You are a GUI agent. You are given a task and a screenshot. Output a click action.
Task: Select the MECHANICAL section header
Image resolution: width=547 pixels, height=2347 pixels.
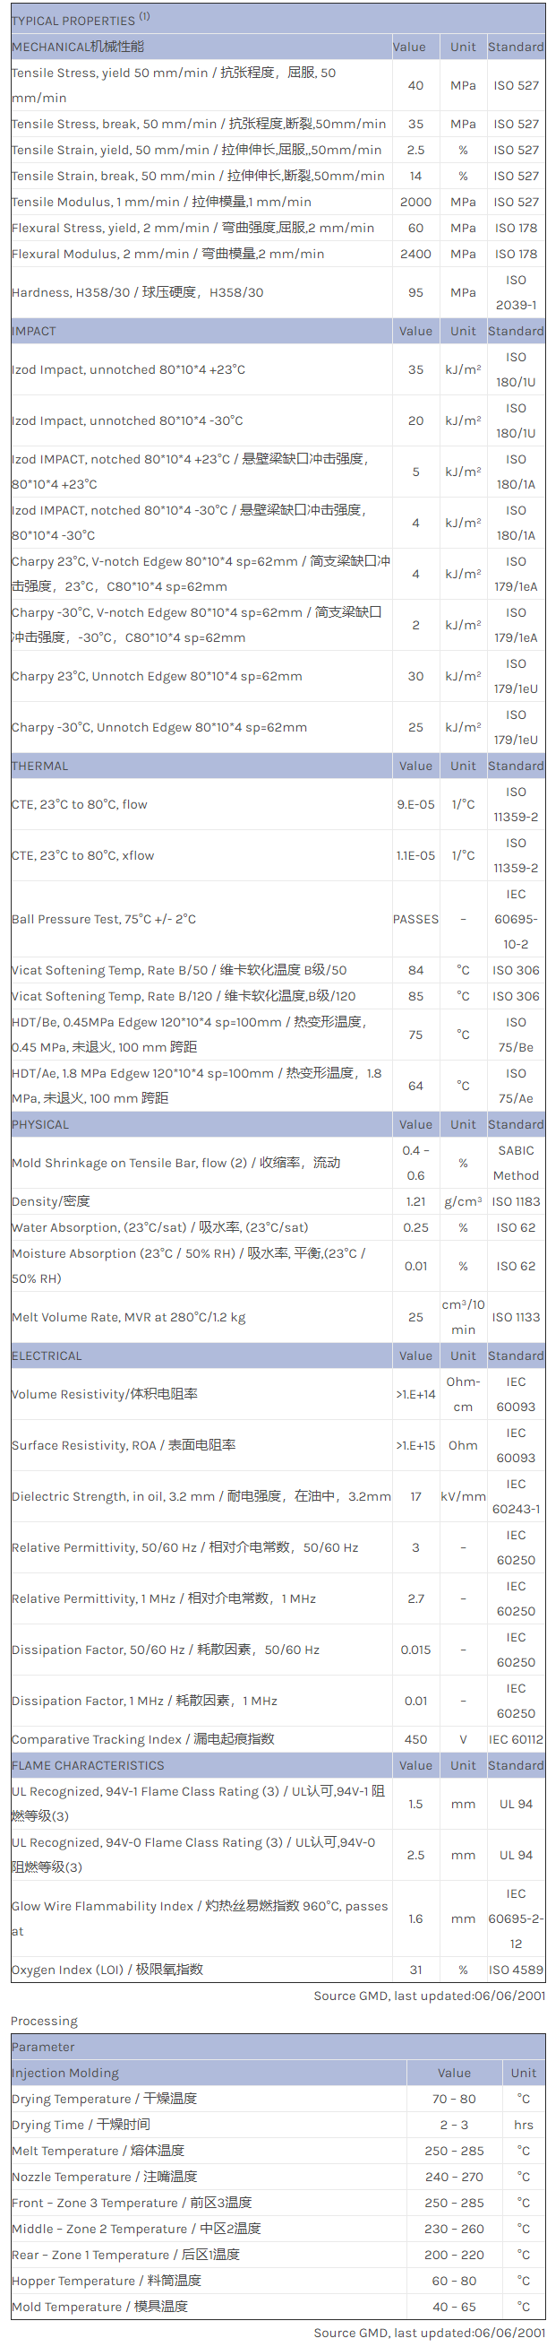(x=278, y=47)
